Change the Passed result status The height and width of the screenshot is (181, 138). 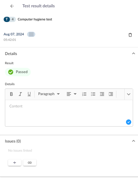click(18, 72)
